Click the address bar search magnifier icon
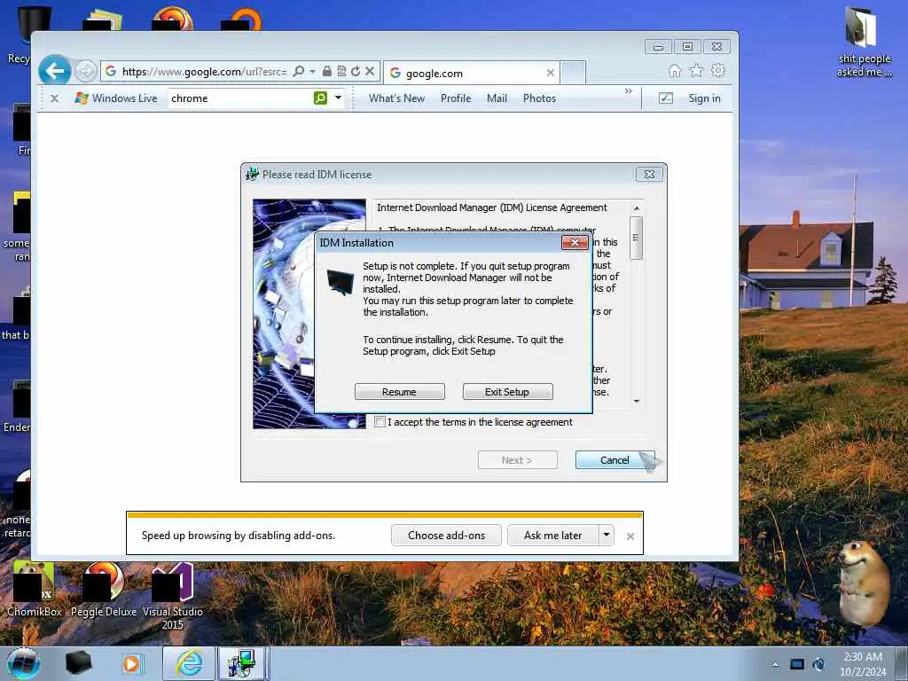The image size is (908, 681). [299, 71]
